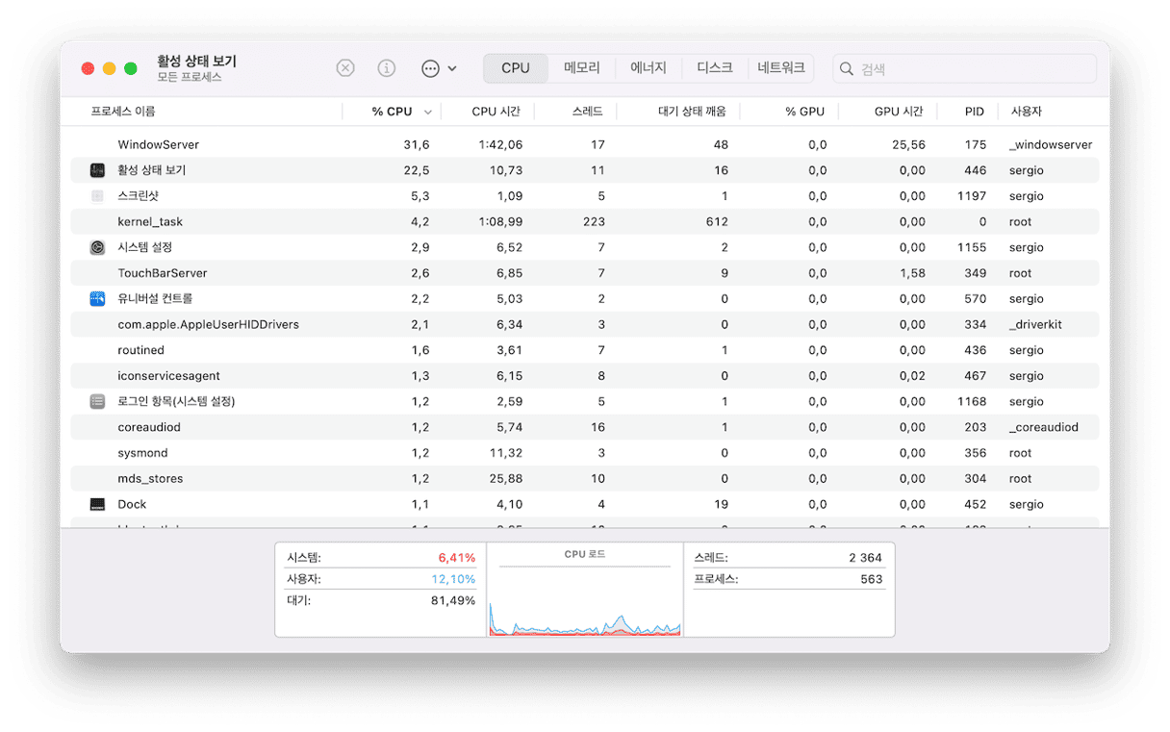Click kernel_task thread count 223
Screen dimensions: 1170x732
click(594, 222)
